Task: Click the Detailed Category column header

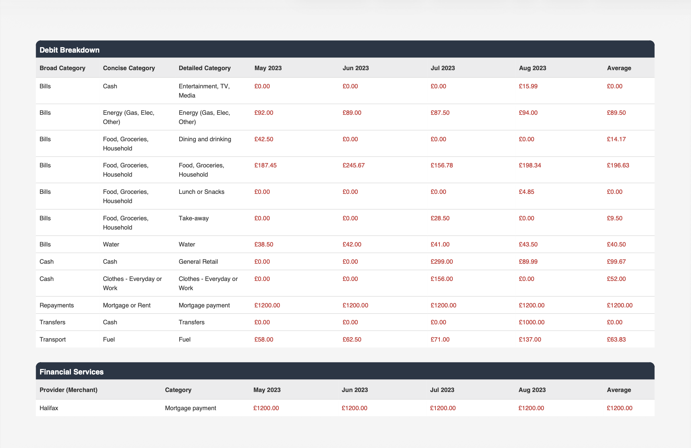Action: (x=204, y=68)
